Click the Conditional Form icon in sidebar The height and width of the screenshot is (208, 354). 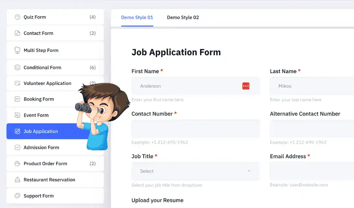click(17, 68)
